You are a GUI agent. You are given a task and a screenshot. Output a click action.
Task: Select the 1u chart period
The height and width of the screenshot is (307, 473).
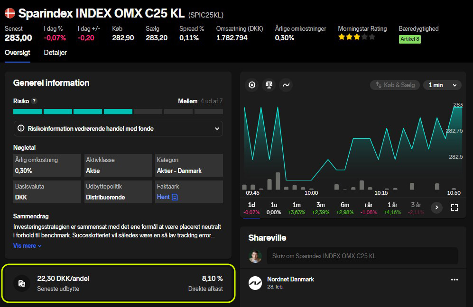274,208
